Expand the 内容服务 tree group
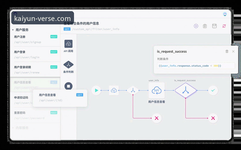The height and width of the screenshot is (150, 241). (x=13, y=128)
